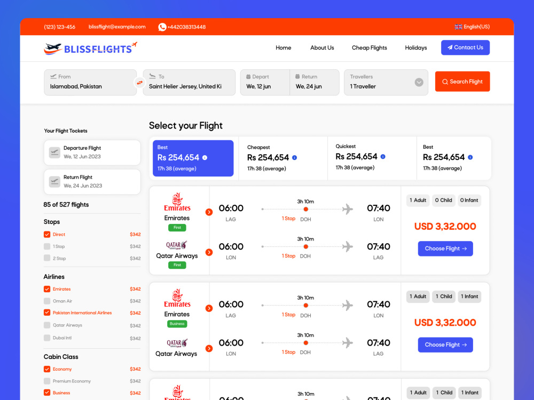The height and width of the screenshot is (400, 534).
Task: Click info icon beside the Cheapest price
Action: [x=295, y=157]
